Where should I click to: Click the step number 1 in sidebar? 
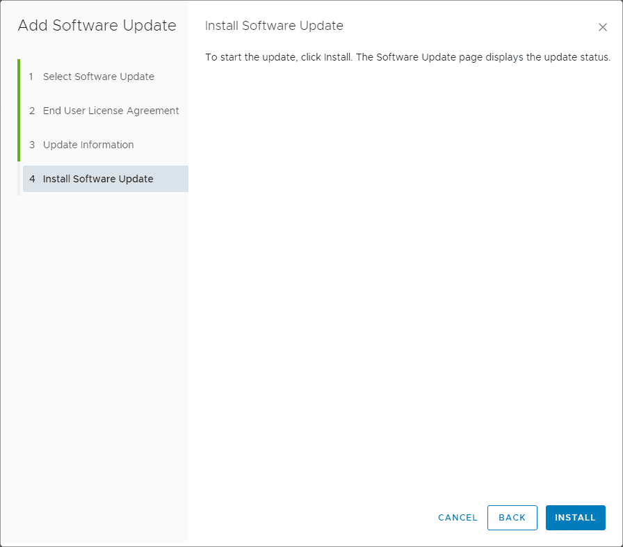(x=31, y=77)
